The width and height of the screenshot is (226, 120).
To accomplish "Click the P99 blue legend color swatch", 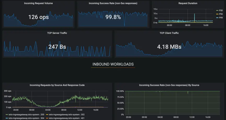I will point(217,18).
